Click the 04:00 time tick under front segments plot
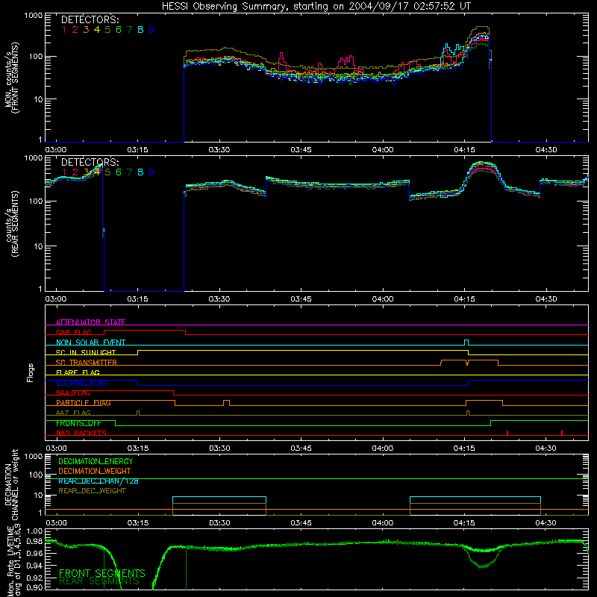Viewport: 597px width, 597px height. point(383,150)
